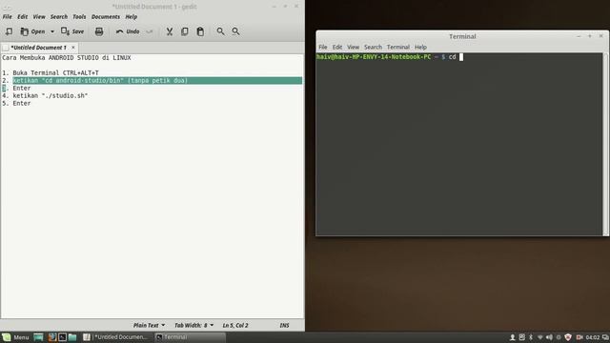Select the Untitled Document 1 tab
This screenshot has width=610, height=343.
(x=38, y=48)
